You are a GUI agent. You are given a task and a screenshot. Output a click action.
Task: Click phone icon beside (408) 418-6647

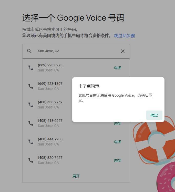pyautogui.click(x=31, y=123)
